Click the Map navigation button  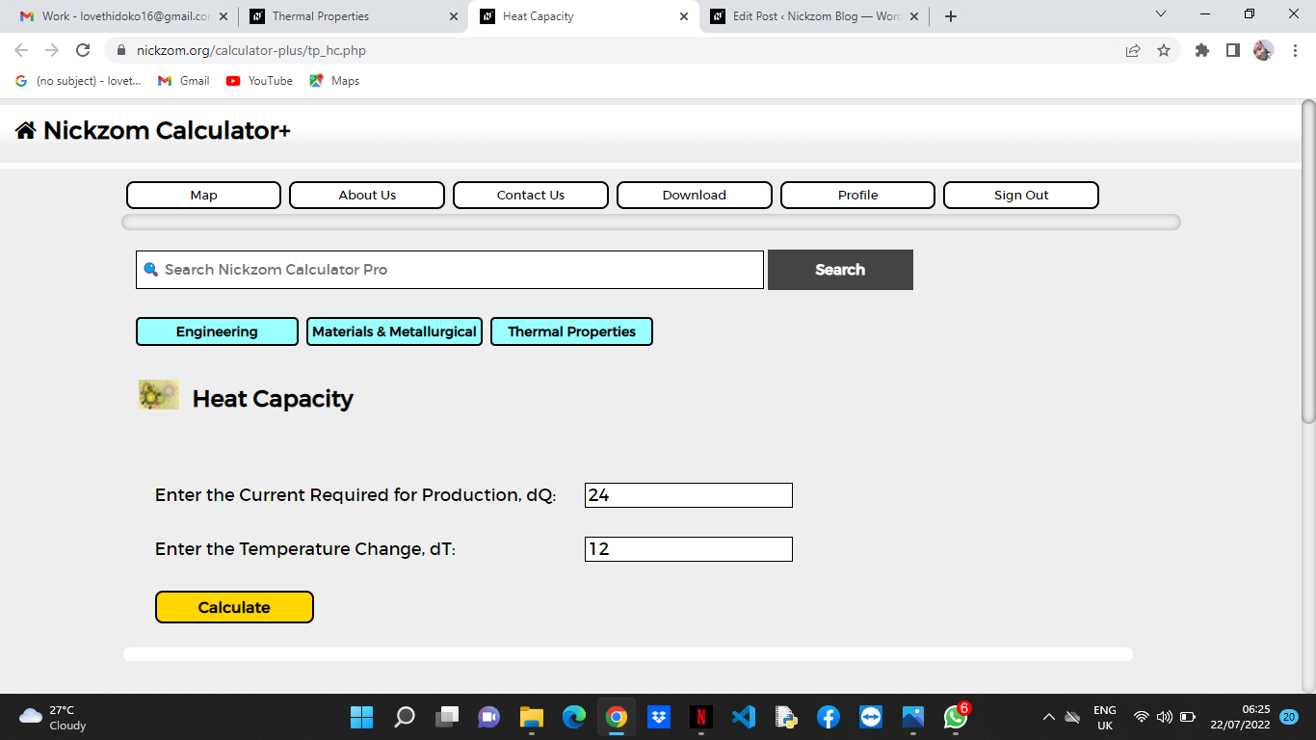point(203,195)
